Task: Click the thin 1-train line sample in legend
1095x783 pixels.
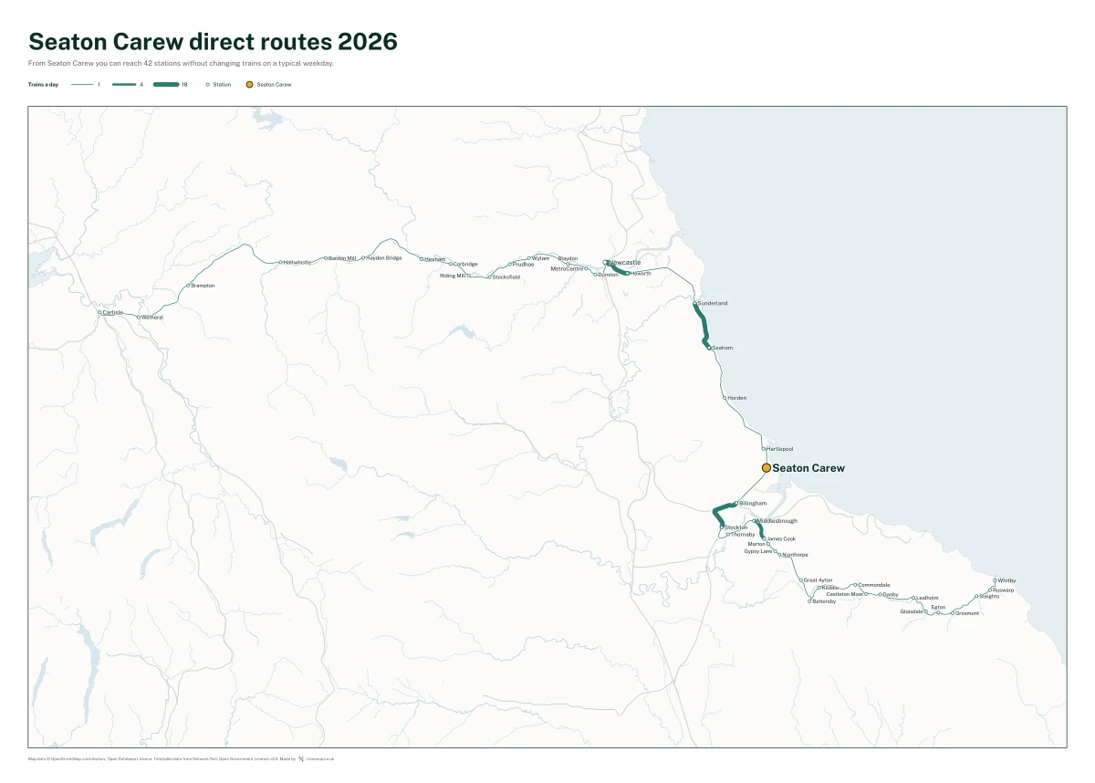Action: [x=82, y=84]
